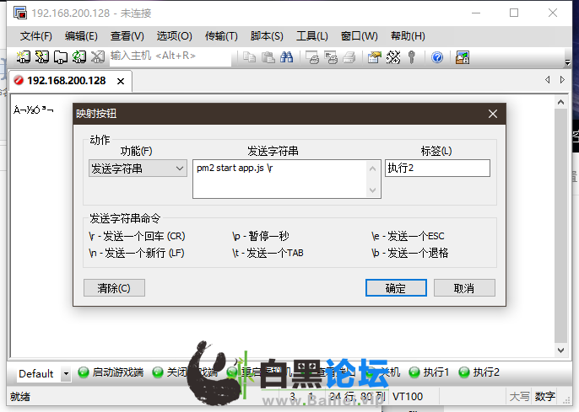Screen dimensions: 579x412
Task: Click the Print Selection toolbar icon
Action: click(331, 57)
